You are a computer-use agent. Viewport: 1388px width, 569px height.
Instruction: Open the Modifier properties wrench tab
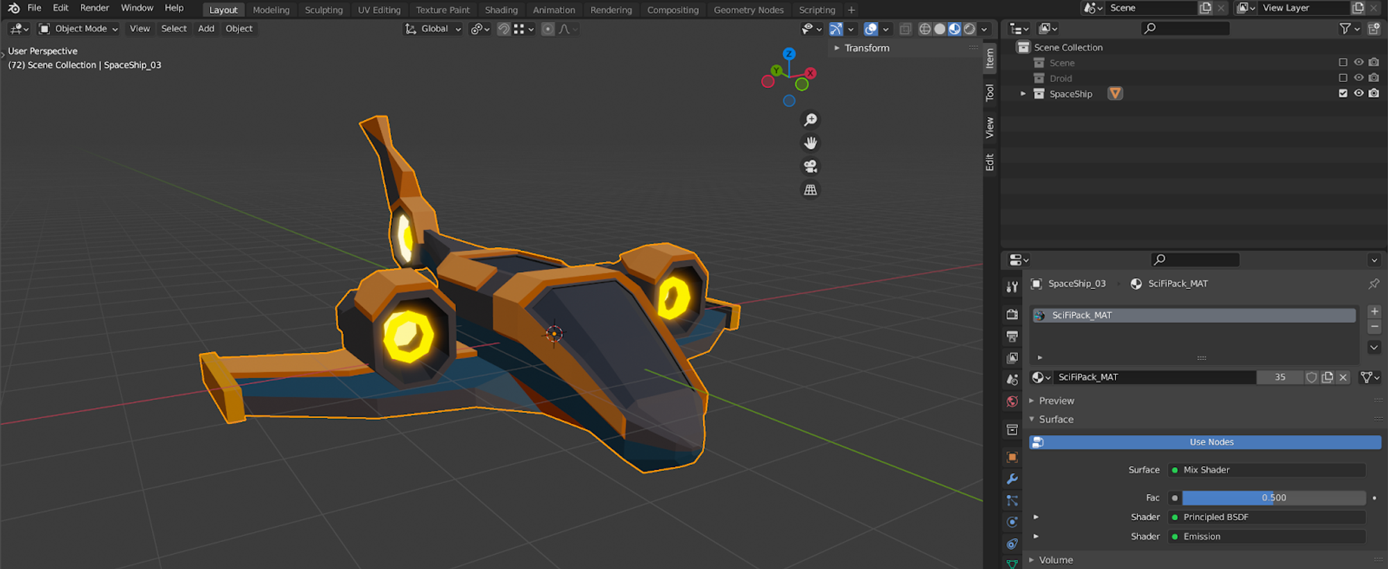coord(1012,479)
